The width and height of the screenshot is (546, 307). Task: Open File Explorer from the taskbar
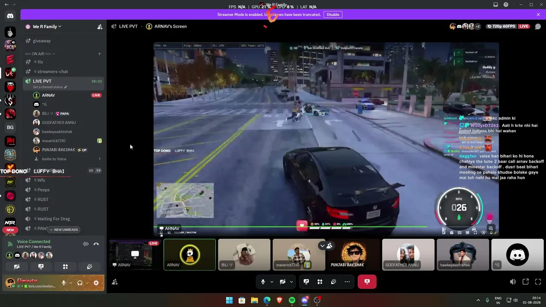click(254, 300)
